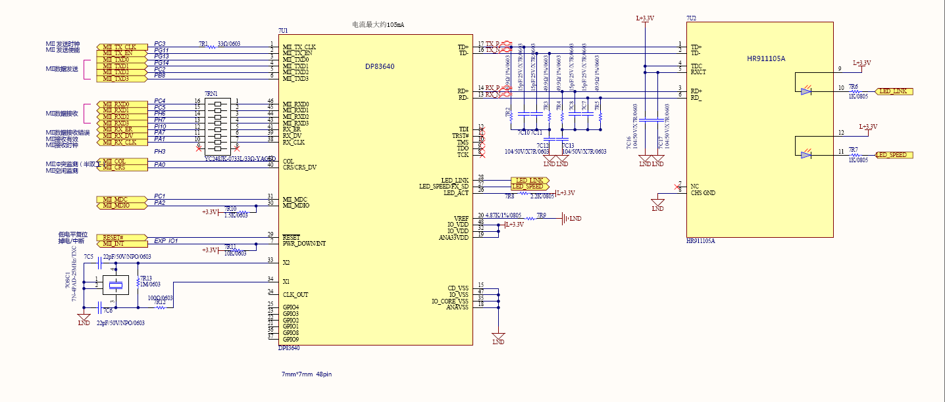The width and height of the screenshot is (945, 402).
Task: Select the 7C13 104 capacitor symbol
Action: pyautogui.click(x=561, y=139)
